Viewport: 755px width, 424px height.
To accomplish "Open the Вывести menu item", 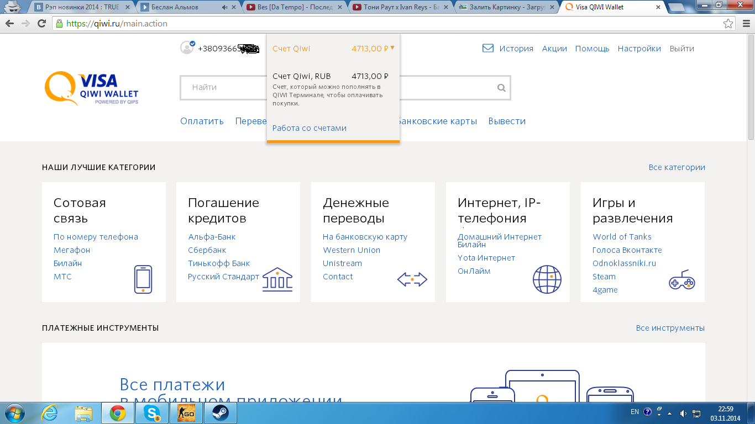I will [x=507, y=121].
